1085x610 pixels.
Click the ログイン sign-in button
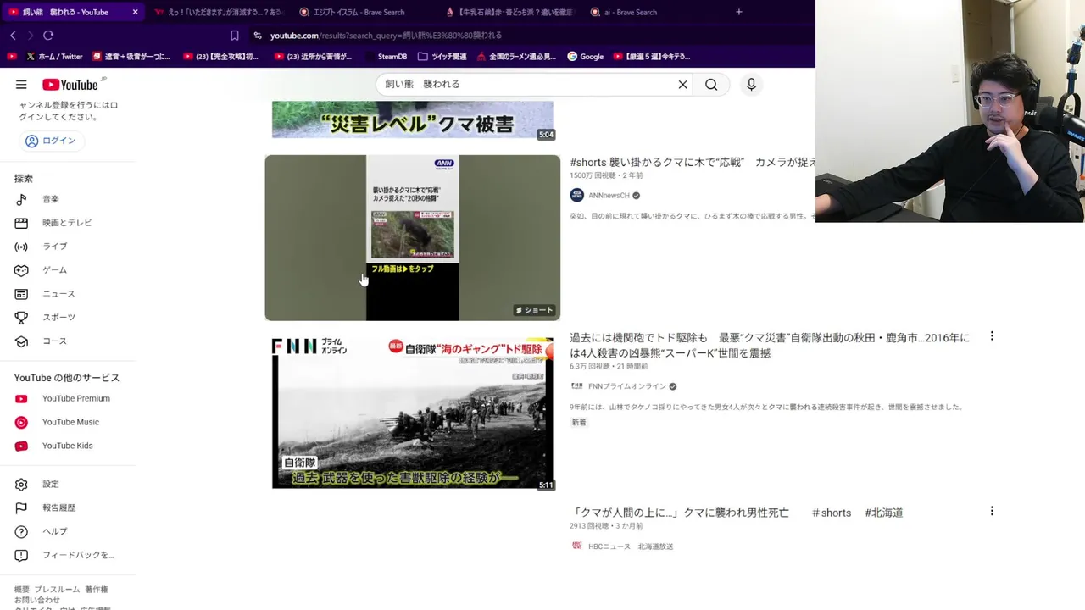tap(51, 141)
